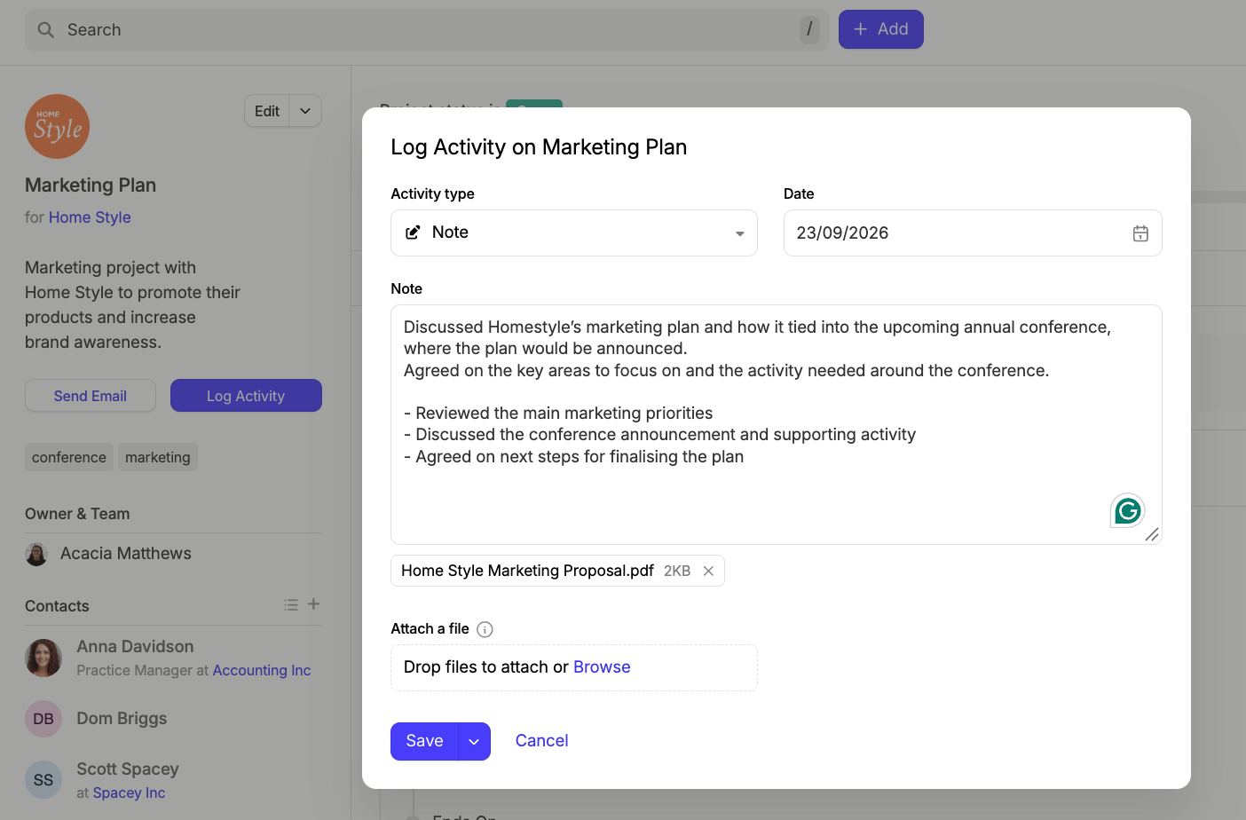The image size is (1246, 820).
Task: Click the Grammarly icon in the note box
Action: pos(1127,510)
